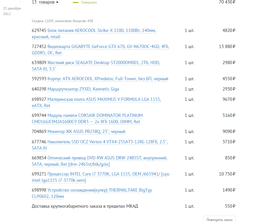This screenshot has height=222, width=254.
Task: Click the delivery price 550 ₽
Action: pos(230,206)
